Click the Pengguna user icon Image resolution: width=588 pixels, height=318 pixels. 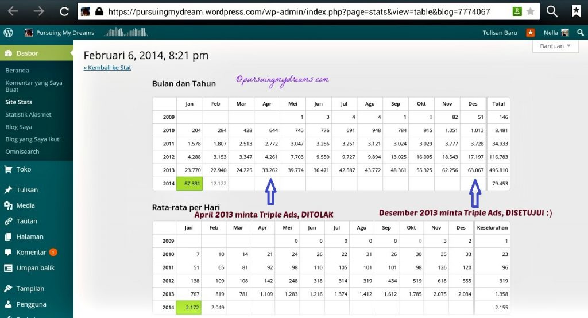(x=8, y=304)
